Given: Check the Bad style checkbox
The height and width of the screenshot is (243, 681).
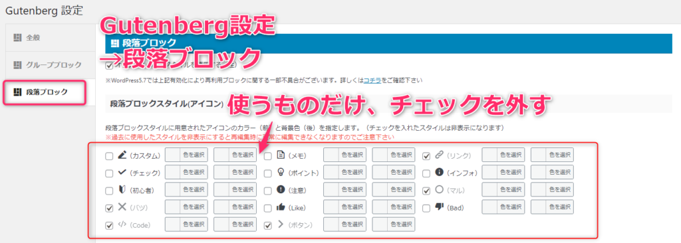Looking at the screenshot, I should pos(426,208).
